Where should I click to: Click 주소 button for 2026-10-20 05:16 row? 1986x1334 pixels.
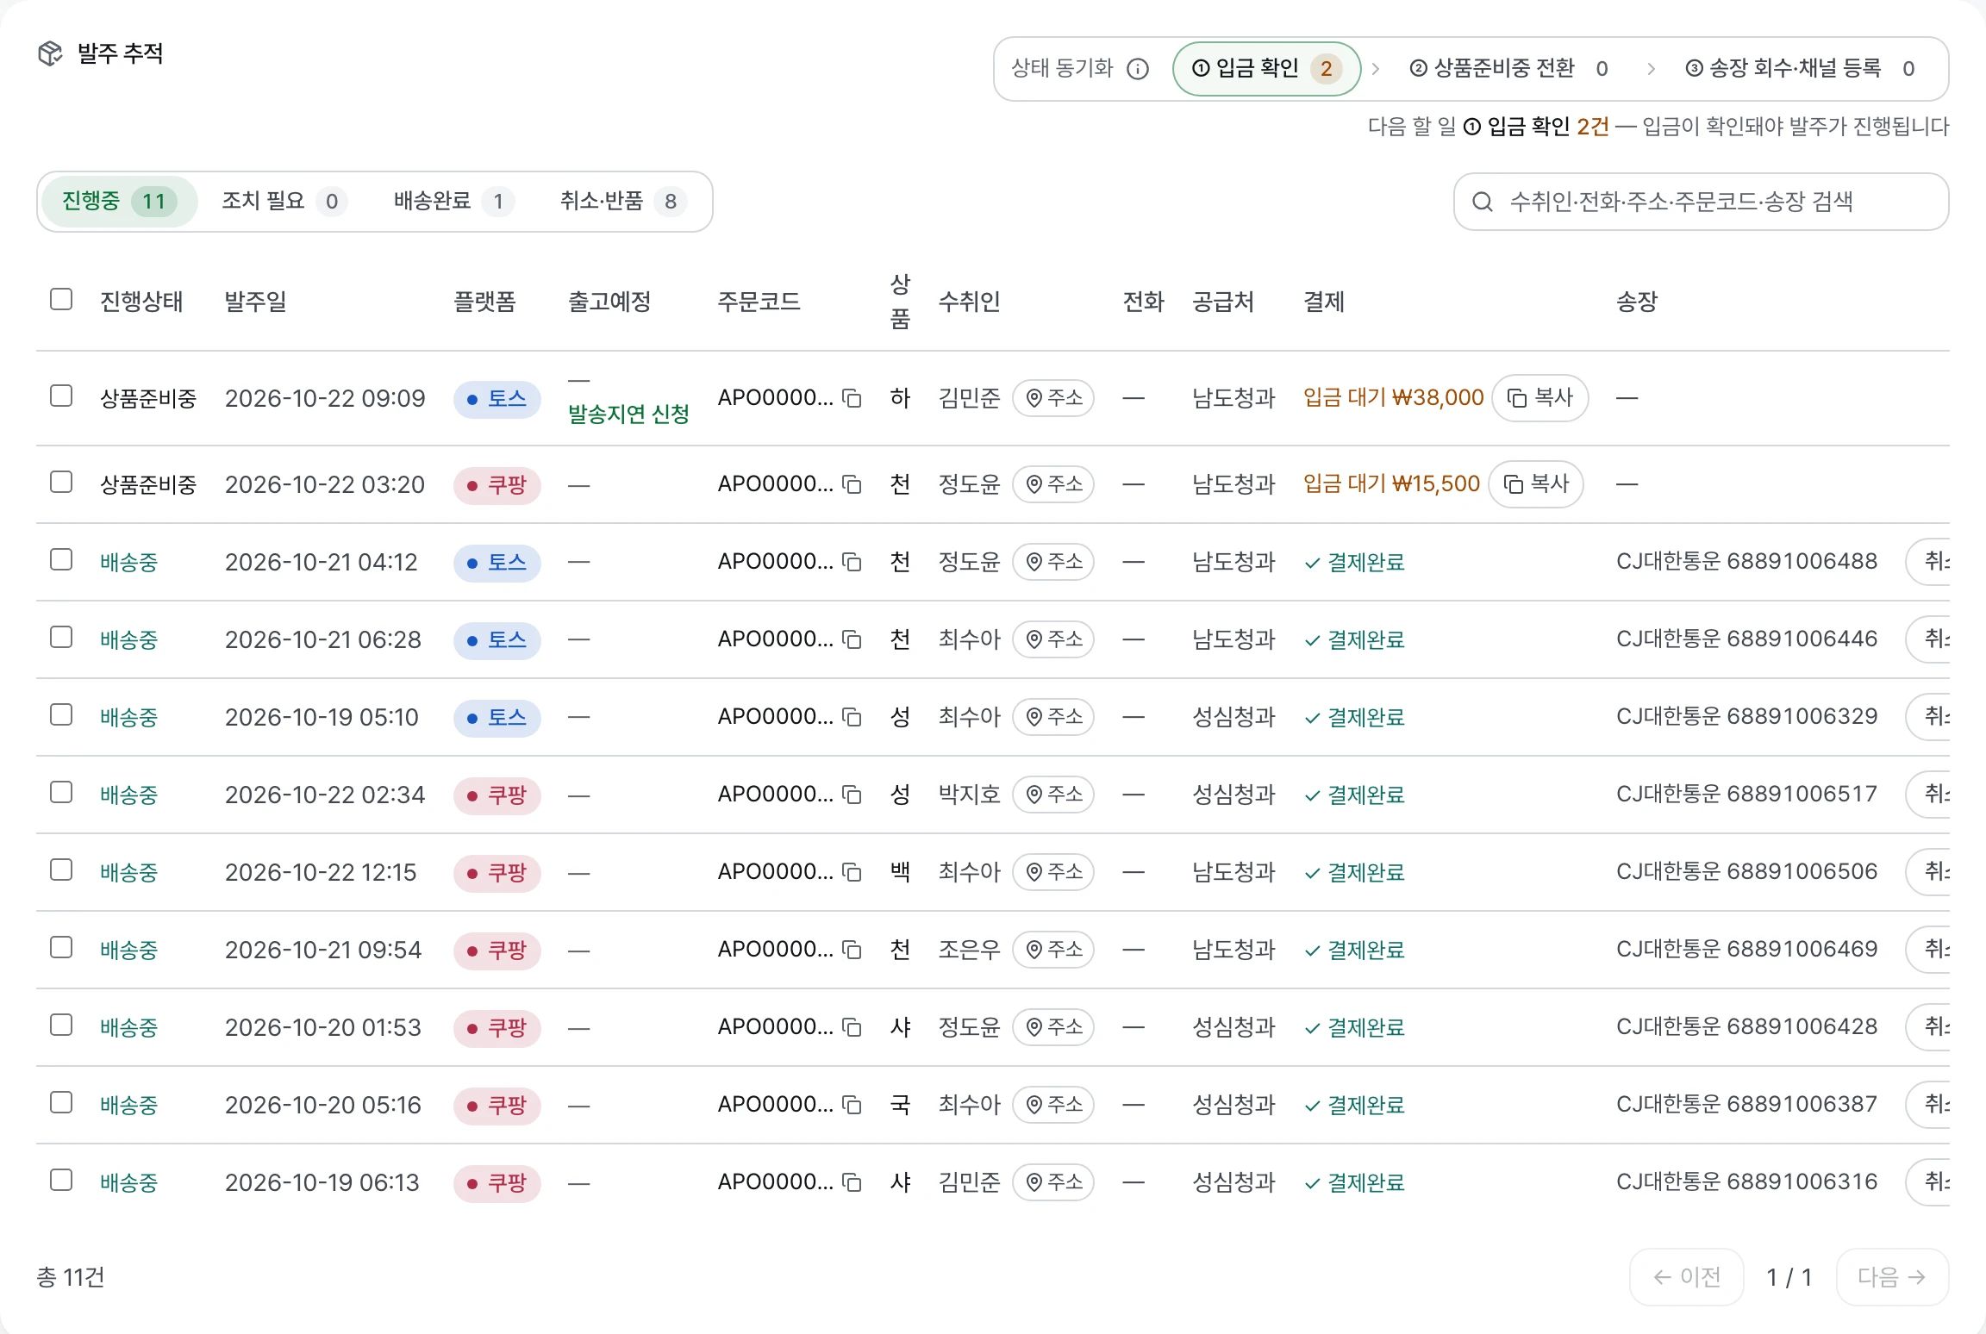click(1053, 1105)
